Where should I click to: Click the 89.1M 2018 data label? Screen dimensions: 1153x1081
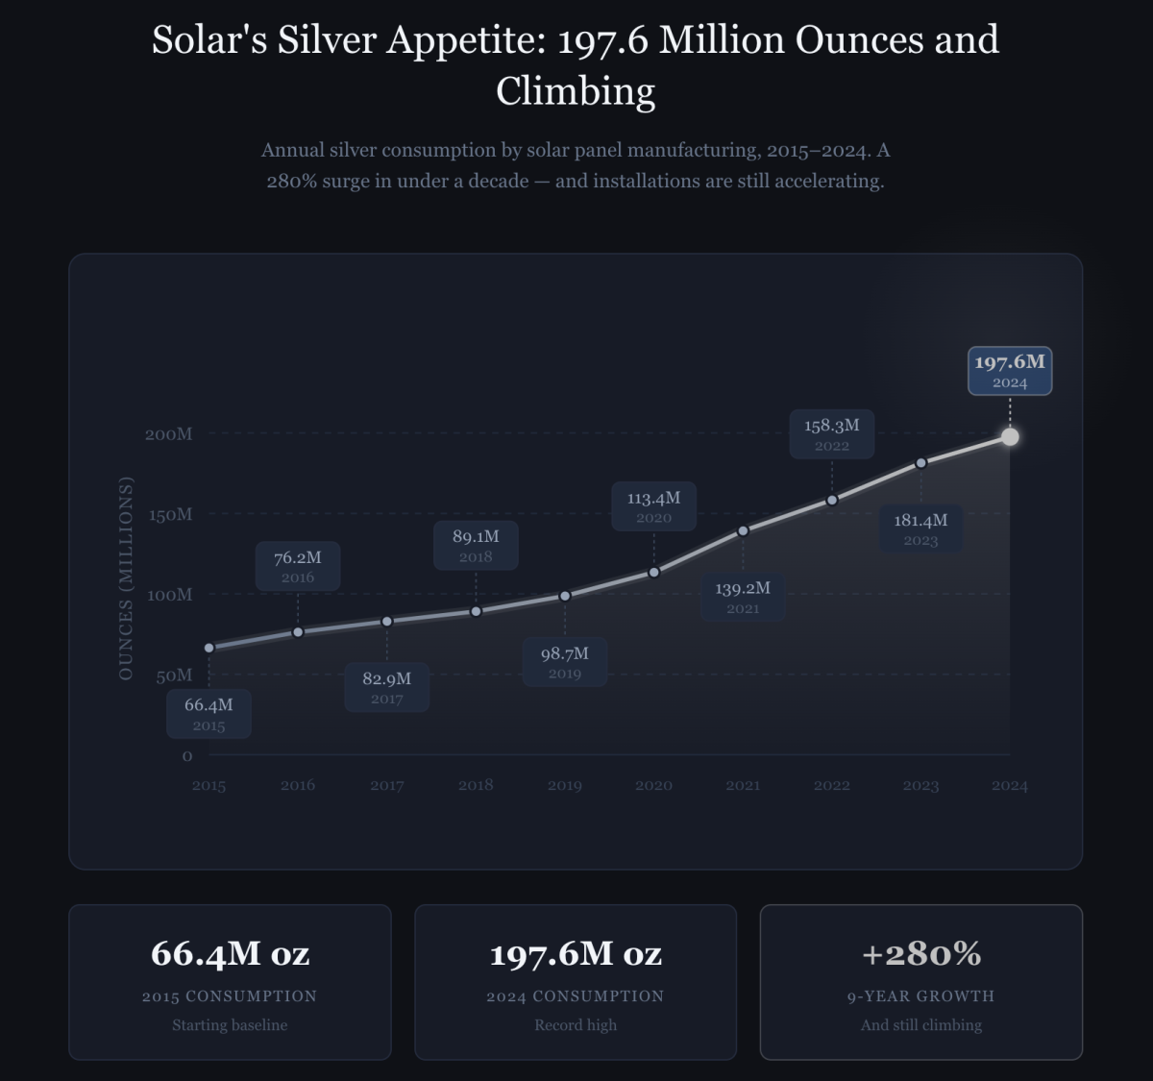476,545
